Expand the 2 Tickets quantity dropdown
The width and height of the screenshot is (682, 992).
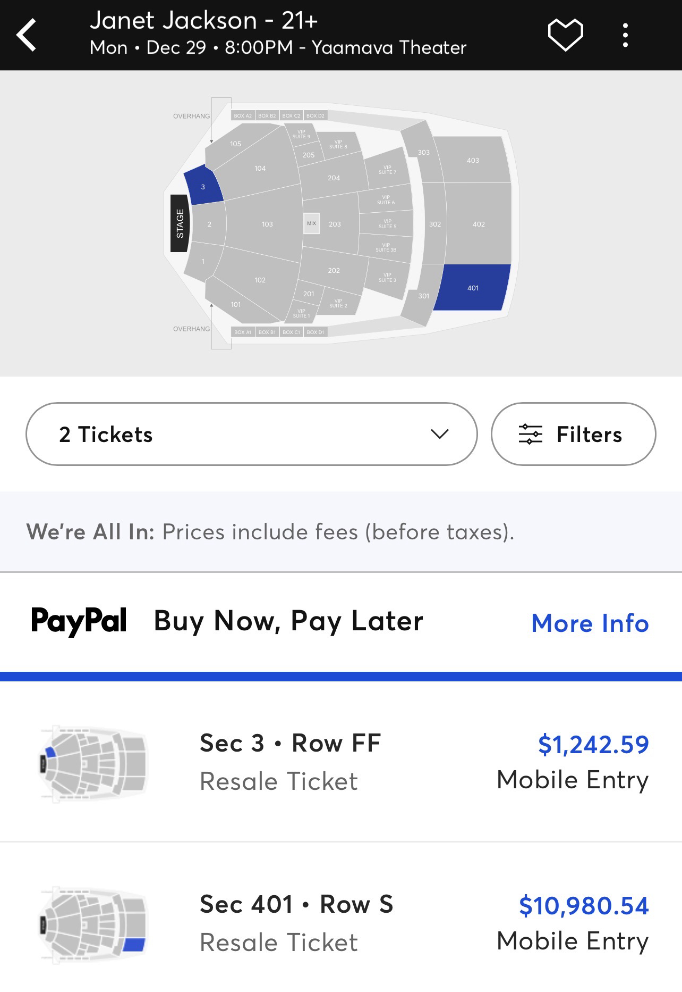pos(251,434)
